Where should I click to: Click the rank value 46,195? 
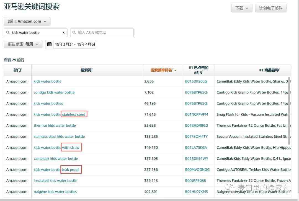click(x=150, y=103)
